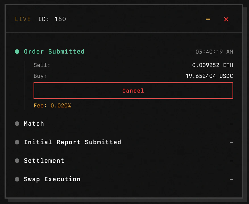Expand the Match section details
This screenshot has width=249, height=204.
231,124
